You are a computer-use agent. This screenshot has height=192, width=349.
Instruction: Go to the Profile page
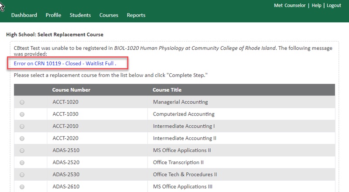click(x=53, y=15)
